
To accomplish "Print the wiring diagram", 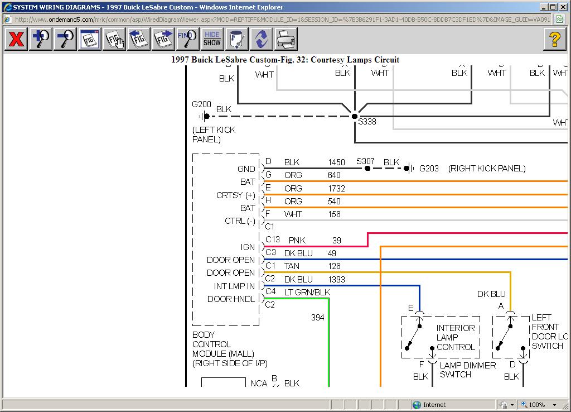I will (x=285, y=39).
